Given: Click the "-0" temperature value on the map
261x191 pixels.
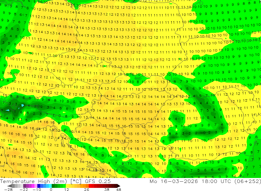Looking at the screenshot, I should click(203, 133).
